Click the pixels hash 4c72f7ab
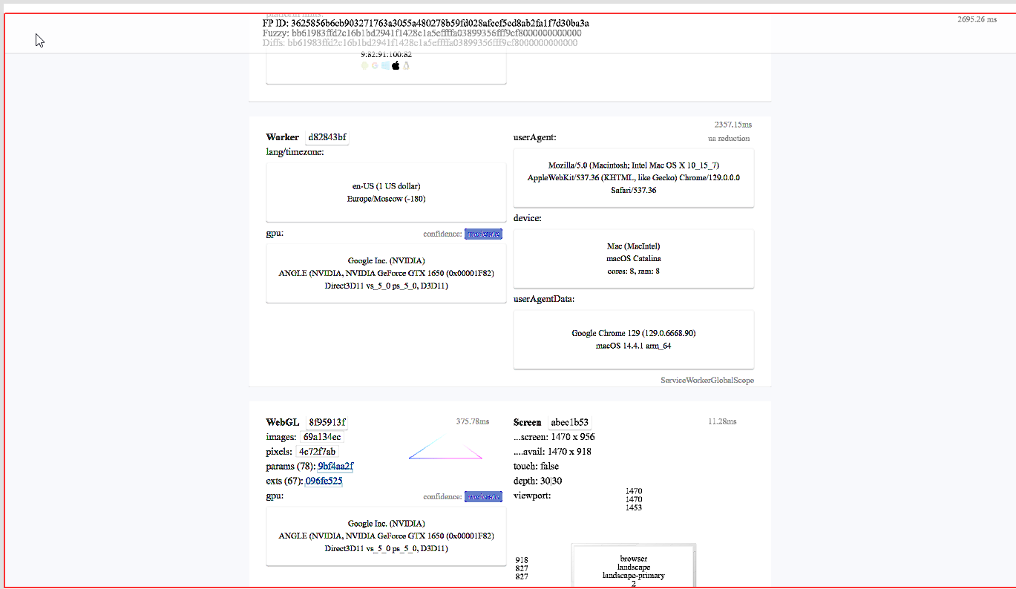Viewport: 1016px width, 589px height. coord(317,452)
